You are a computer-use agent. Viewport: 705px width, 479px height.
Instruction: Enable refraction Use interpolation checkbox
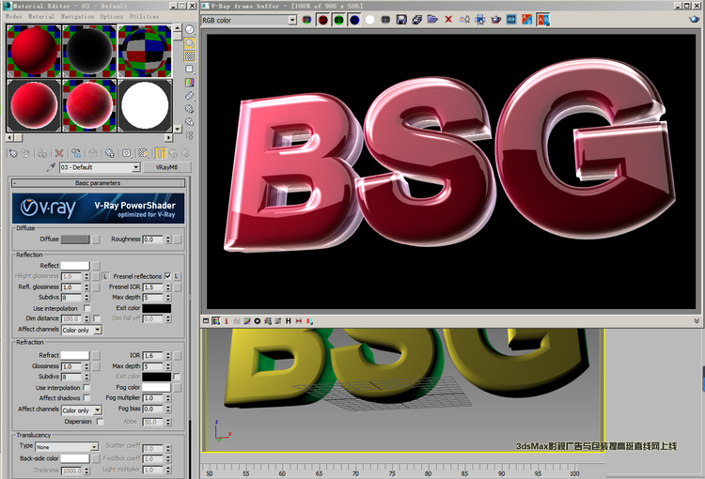(x=86, y=387)
